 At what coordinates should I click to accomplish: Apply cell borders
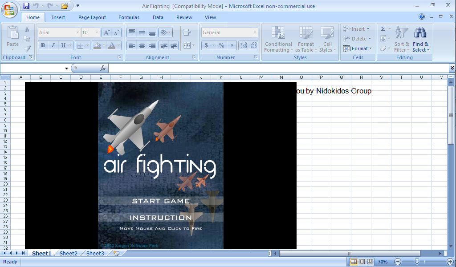81,45
